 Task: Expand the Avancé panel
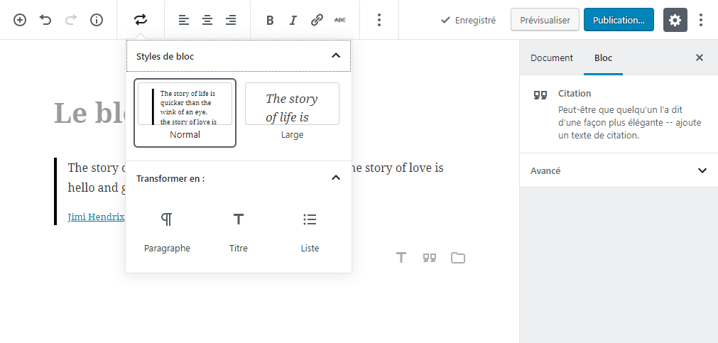point(702,170)
